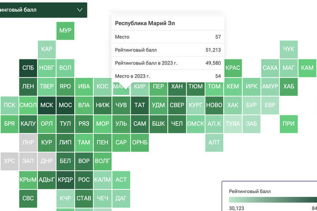This screenshot has width=317, height=211.
Task: Select the СПБ region tile
Action: tap(28, 68)
